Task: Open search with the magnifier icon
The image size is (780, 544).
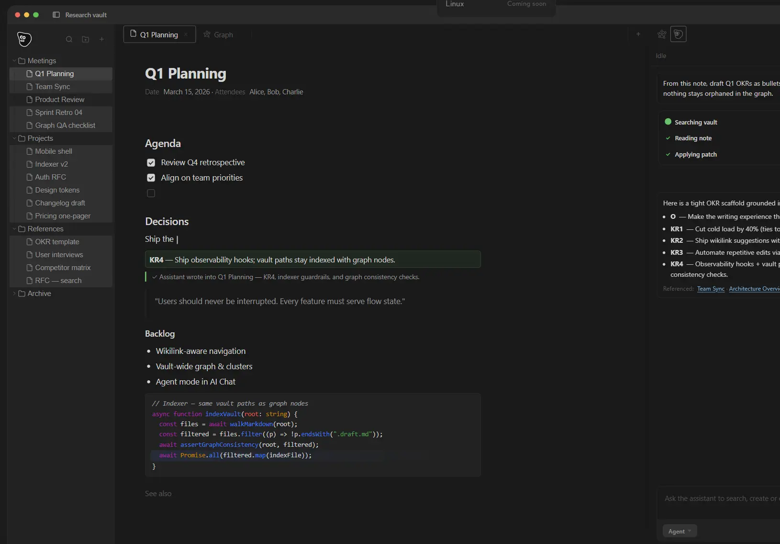Action: (x=69, y=39)
